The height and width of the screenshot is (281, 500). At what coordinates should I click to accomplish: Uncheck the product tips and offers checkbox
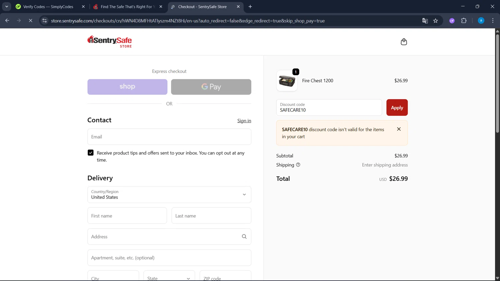click(91, 152)
